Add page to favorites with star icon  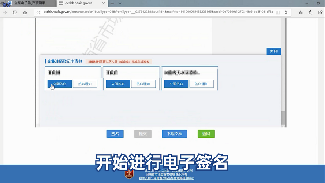(286, 12)
